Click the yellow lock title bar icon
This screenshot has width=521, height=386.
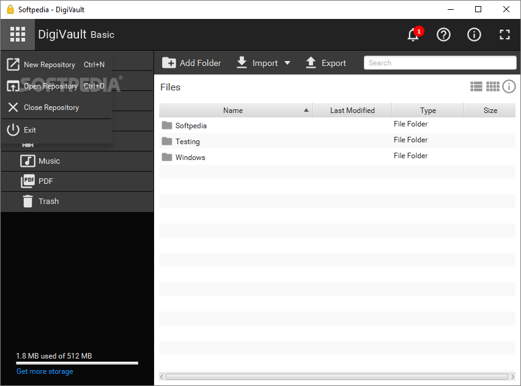pyautogui.click(x=10, y=9)
